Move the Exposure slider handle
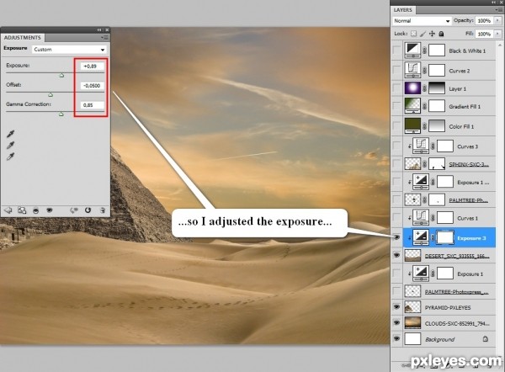The width and height of the screenshot is (505, 372). [x=61, y=76]
